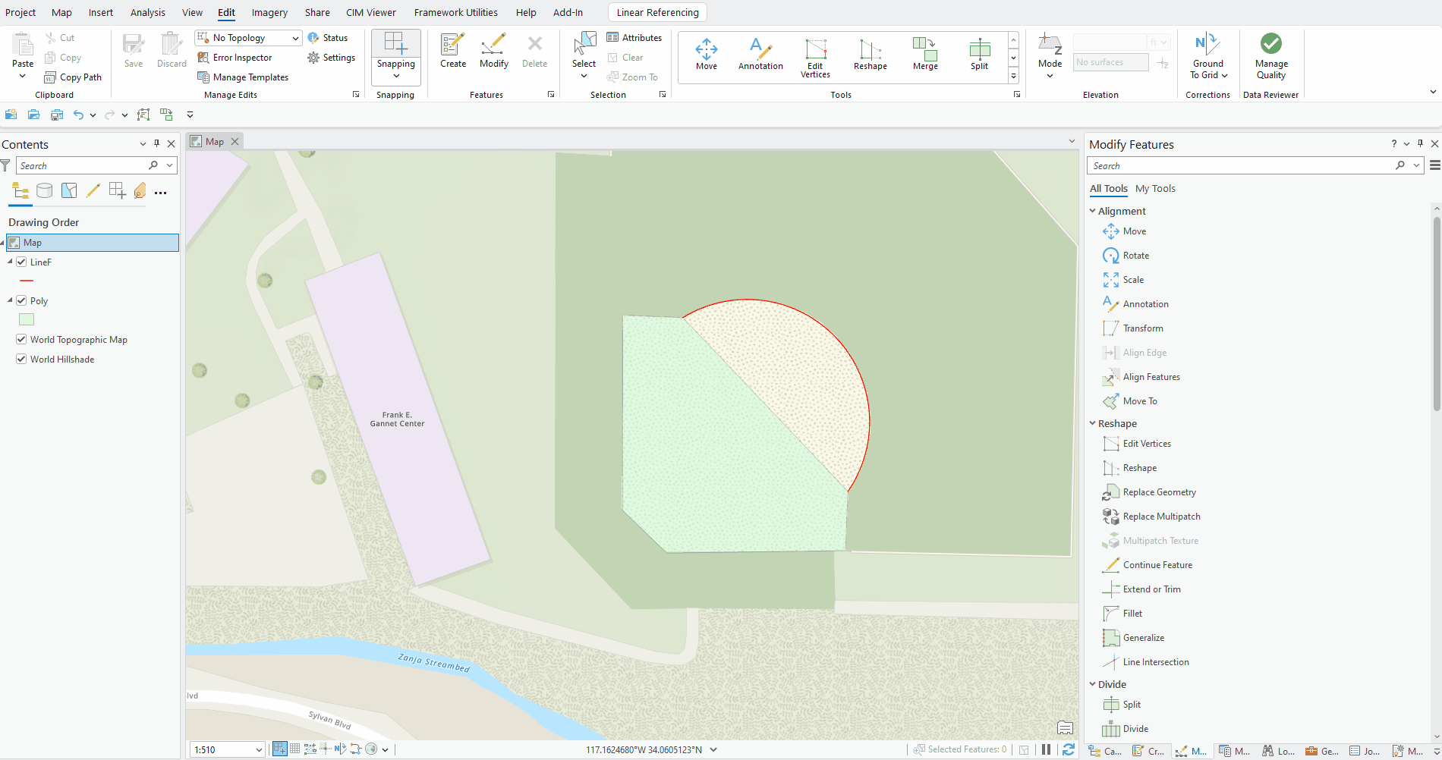Screen dimensions: 1442x760
Task: Select the green Poly fill symbol swatch
Action: (26, 319)
